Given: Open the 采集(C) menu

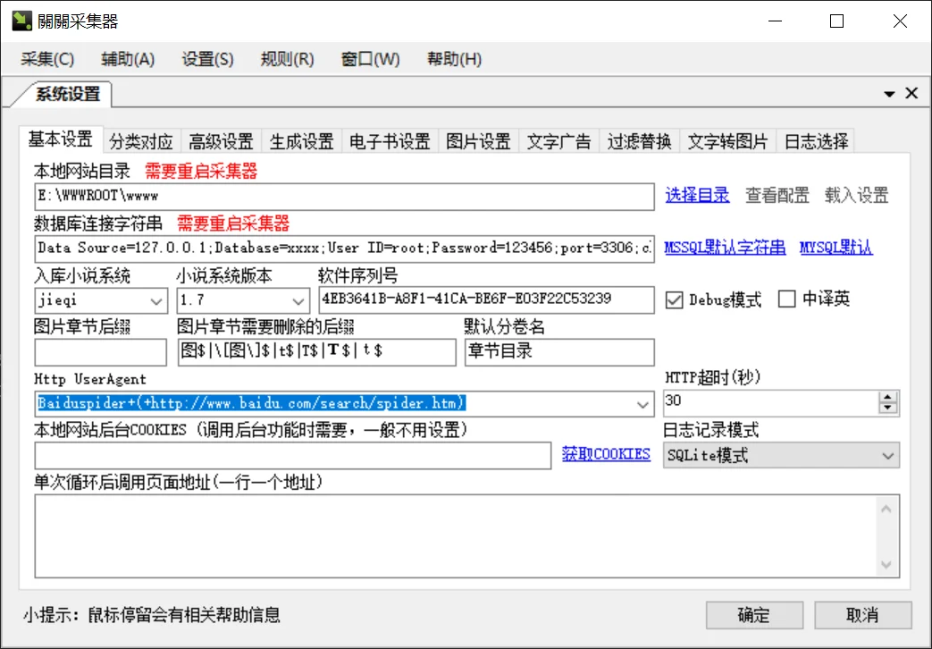Looking at the screenshot, I should coord(47,60).
